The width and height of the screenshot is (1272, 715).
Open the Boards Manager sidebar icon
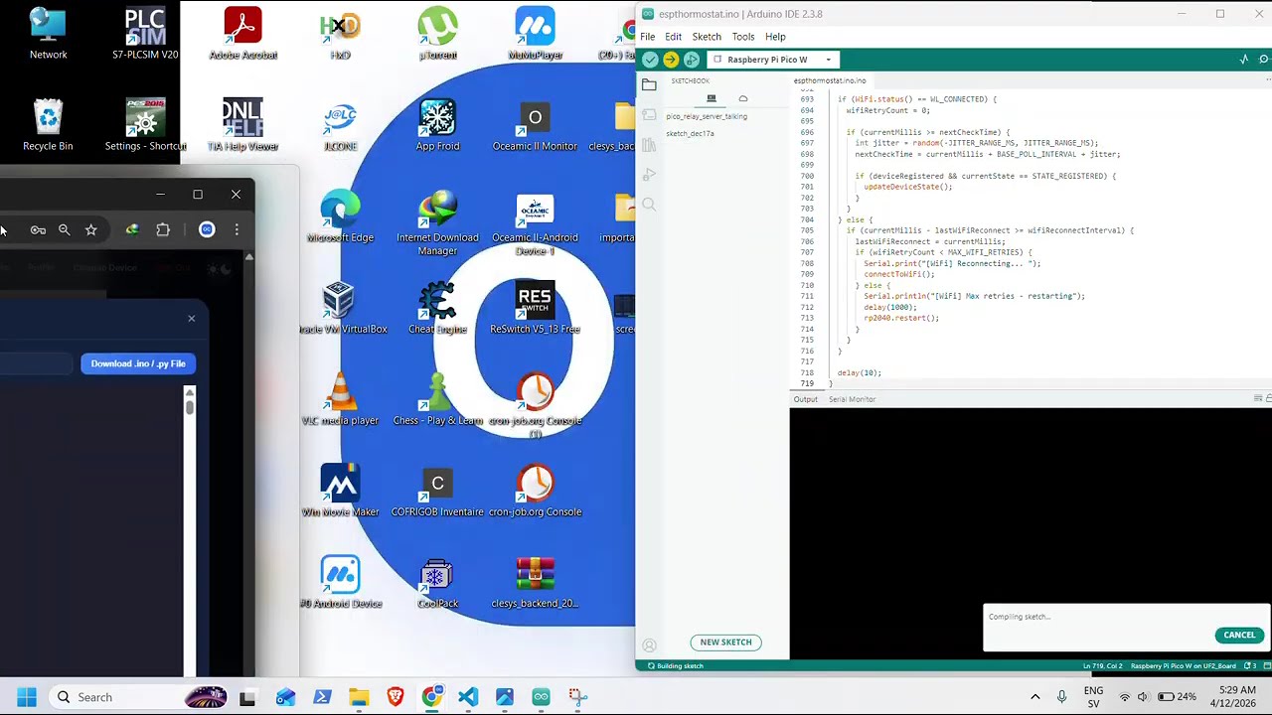pos(649,115)
